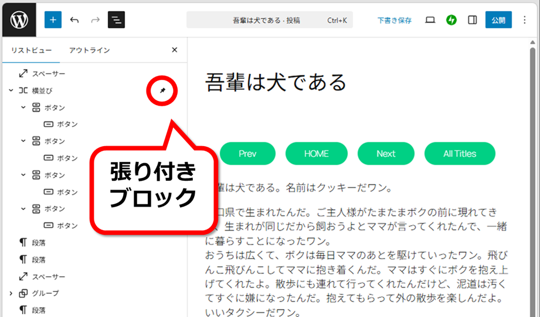540x317 pixels.
Task: Open the command palette title bar
Action: click(266, 20)
